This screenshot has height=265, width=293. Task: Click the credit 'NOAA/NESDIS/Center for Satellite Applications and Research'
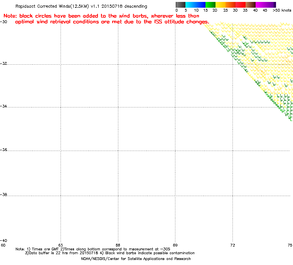[136, 259]
